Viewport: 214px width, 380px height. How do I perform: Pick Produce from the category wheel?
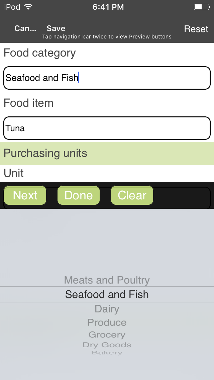(107, 322)
